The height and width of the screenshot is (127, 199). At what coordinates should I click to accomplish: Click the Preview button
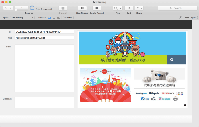tap(68, 17)
